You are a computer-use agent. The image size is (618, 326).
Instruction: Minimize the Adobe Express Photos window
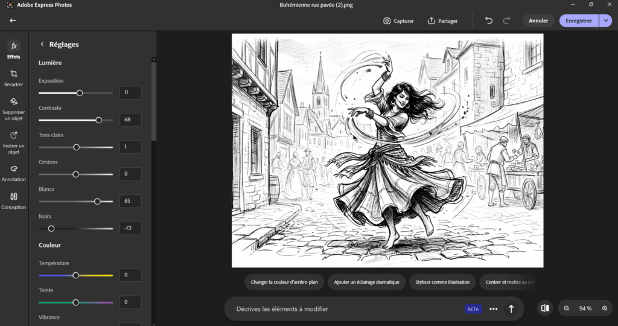(573, 5)
